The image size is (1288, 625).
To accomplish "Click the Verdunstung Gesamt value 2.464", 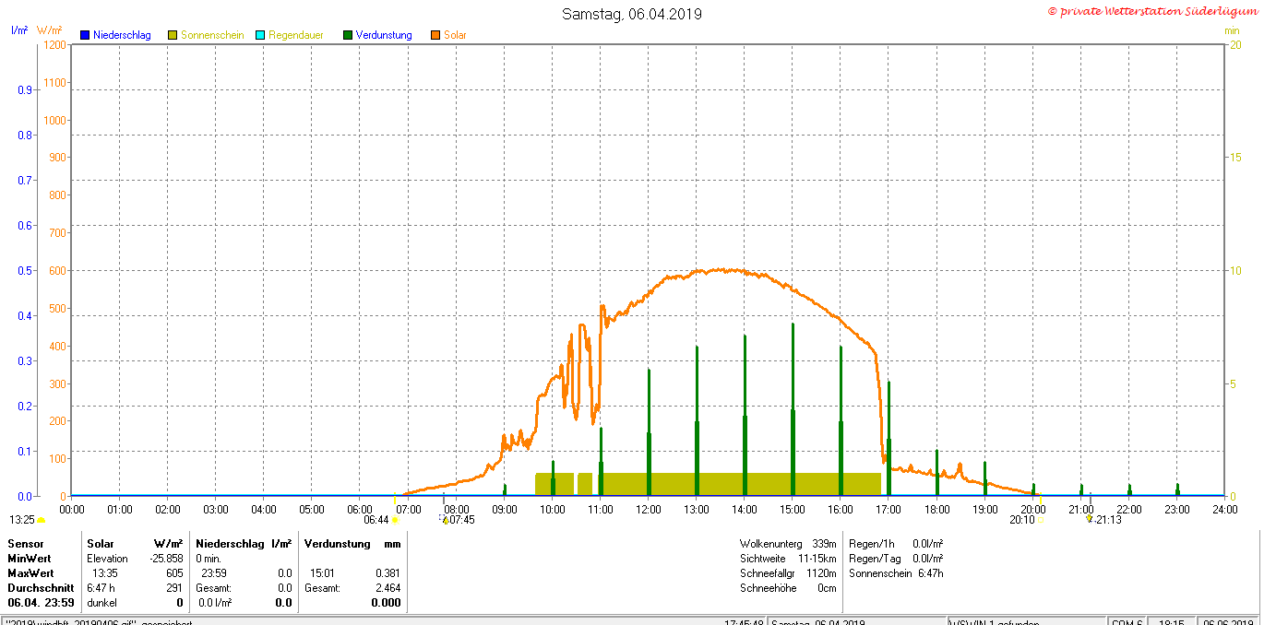I will point(388,588).
